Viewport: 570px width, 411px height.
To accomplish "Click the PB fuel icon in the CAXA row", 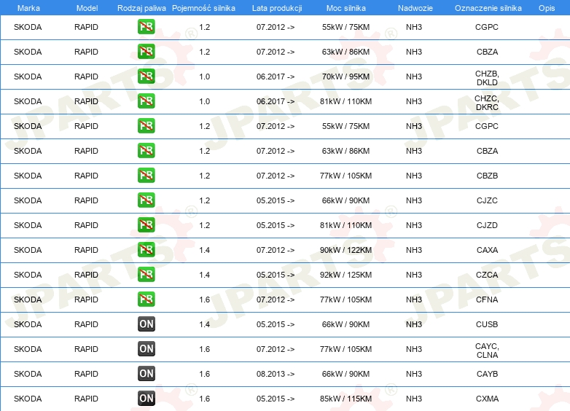I will tap(146, 250).
